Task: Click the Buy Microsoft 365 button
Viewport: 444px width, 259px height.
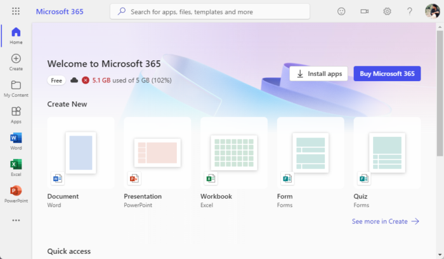Action: pos(387,73)
